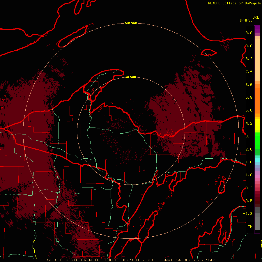The height and width of the screenshot is (262, 262).
Task: Click the NEXLAB-College of DuPage credit text
Action: click(232, 3)
